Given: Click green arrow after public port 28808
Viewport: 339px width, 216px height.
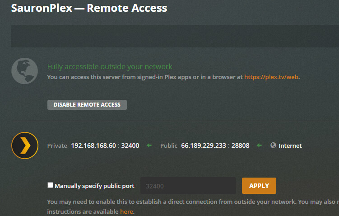Looking at the screenshot, I should (259, 146).
